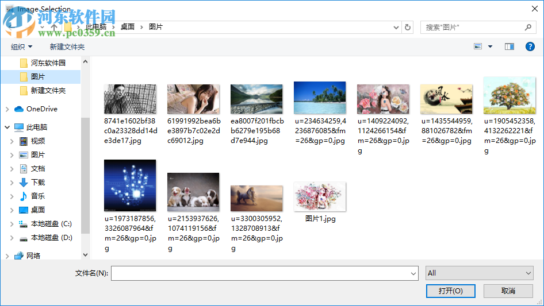544x306 pixels.
Task: Expand the 下载 node
Action: click(x=12, y=183)
